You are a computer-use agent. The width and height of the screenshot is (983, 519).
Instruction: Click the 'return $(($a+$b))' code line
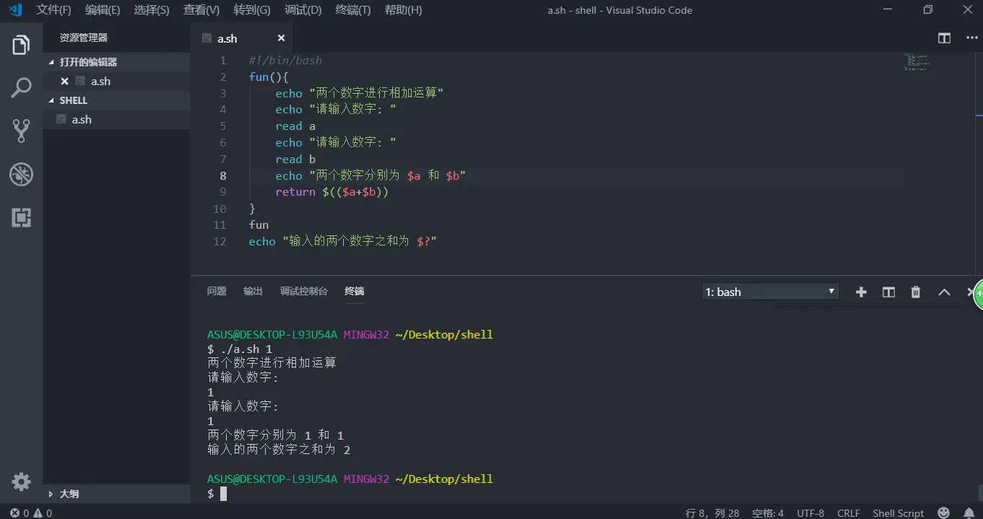332,192
